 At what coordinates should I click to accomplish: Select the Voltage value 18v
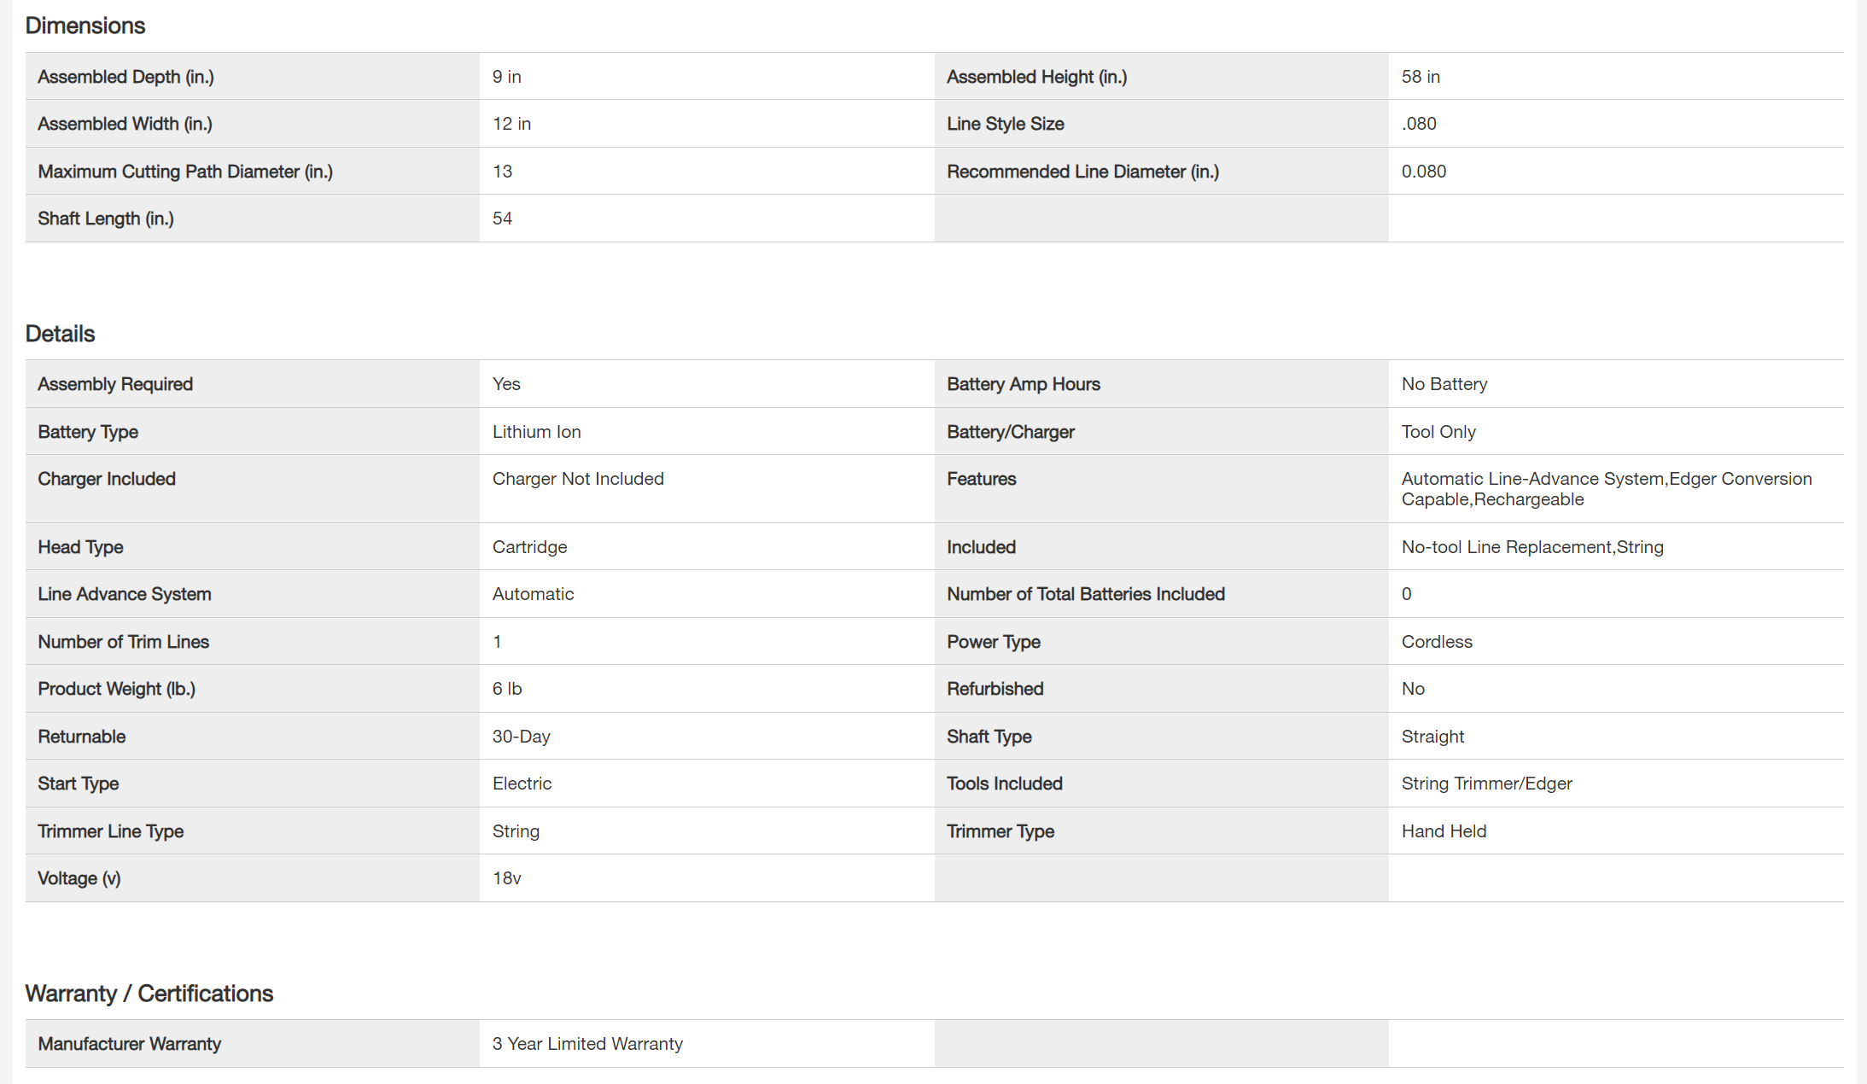coord(506,878)
